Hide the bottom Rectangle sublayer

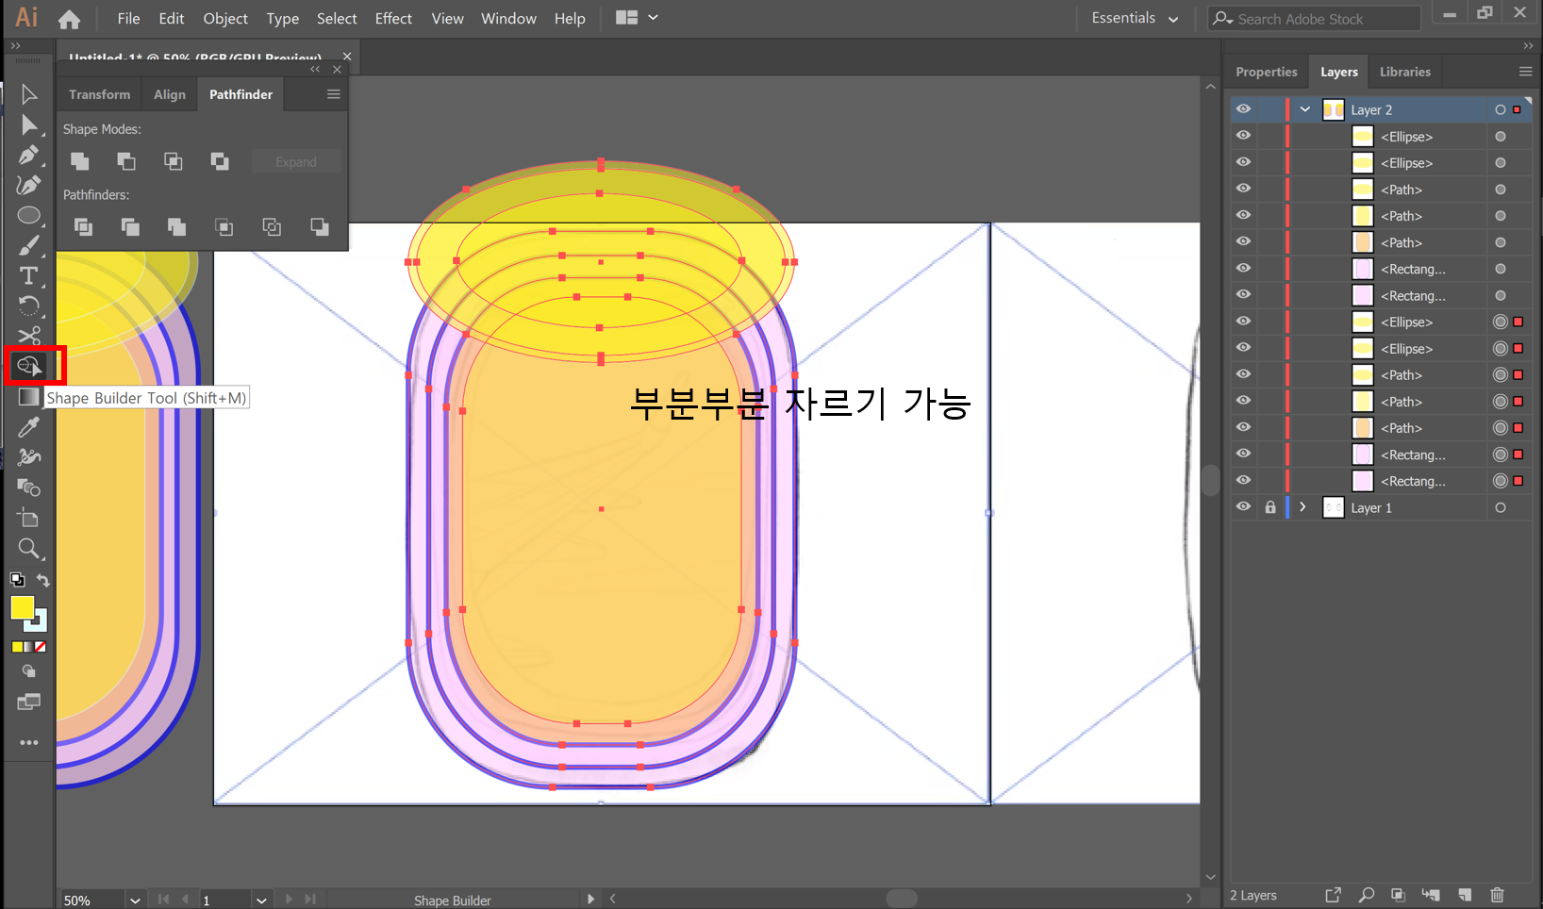1243,480
